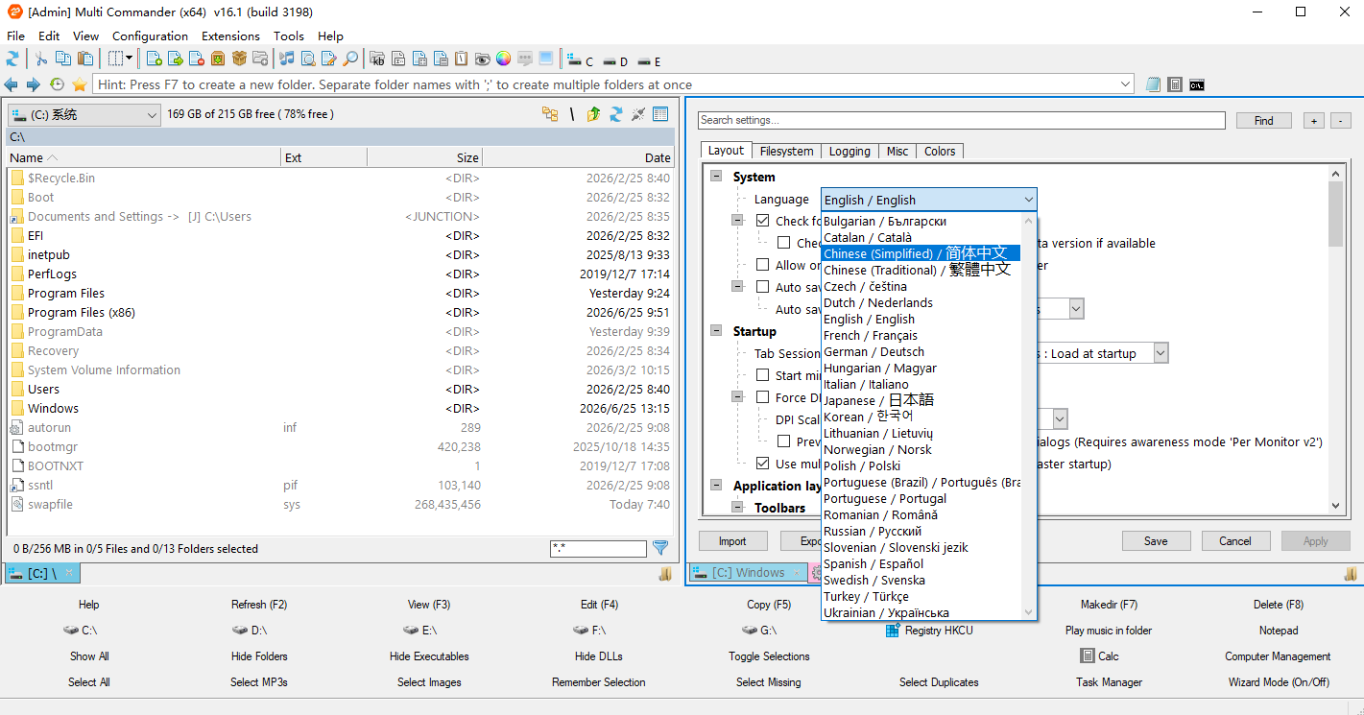The height and width of the screenshot is (715, 1364).
Task: Open drive D from the toolbar
Action: click(614, 61)
